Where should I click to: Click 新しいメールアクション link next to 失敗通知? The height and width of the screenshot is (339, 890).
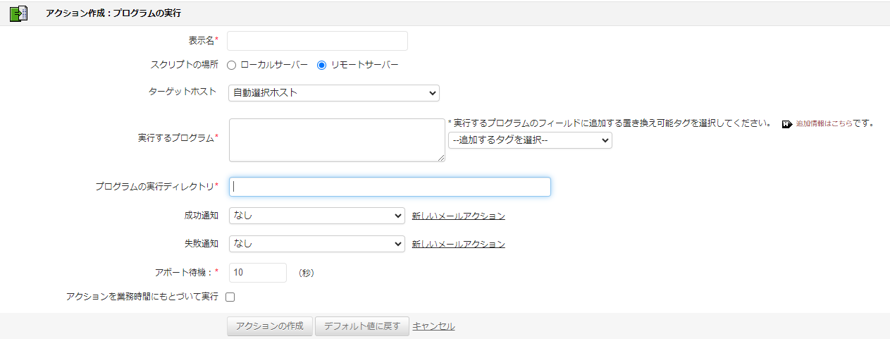tap(458, 244)
